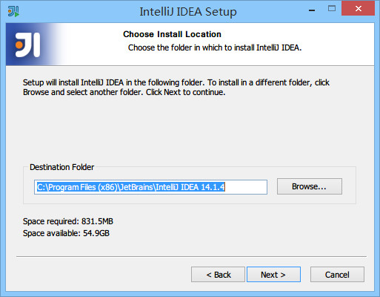Click the highlighted destination folder path text
Image resolution: width=380 pixels, height=297 pixels.
tap(131, 187)
